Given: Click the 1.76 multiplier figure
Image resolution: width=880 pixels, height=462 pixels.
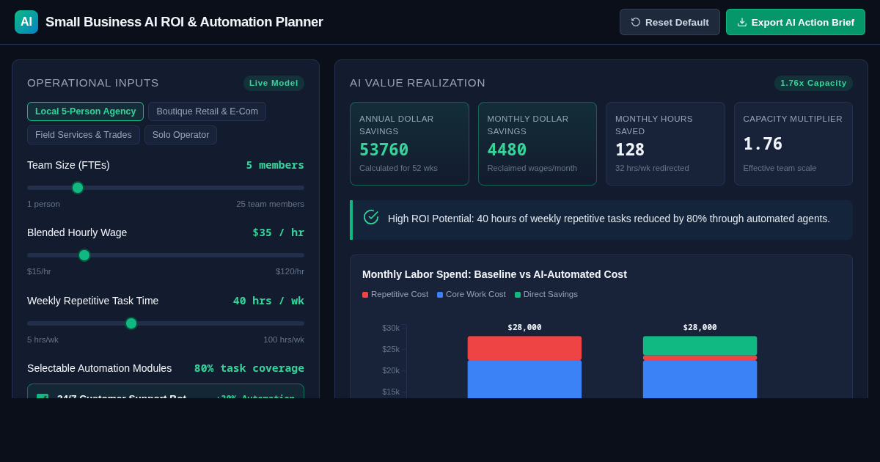Looking at the screenshot, I should [763, 144].
